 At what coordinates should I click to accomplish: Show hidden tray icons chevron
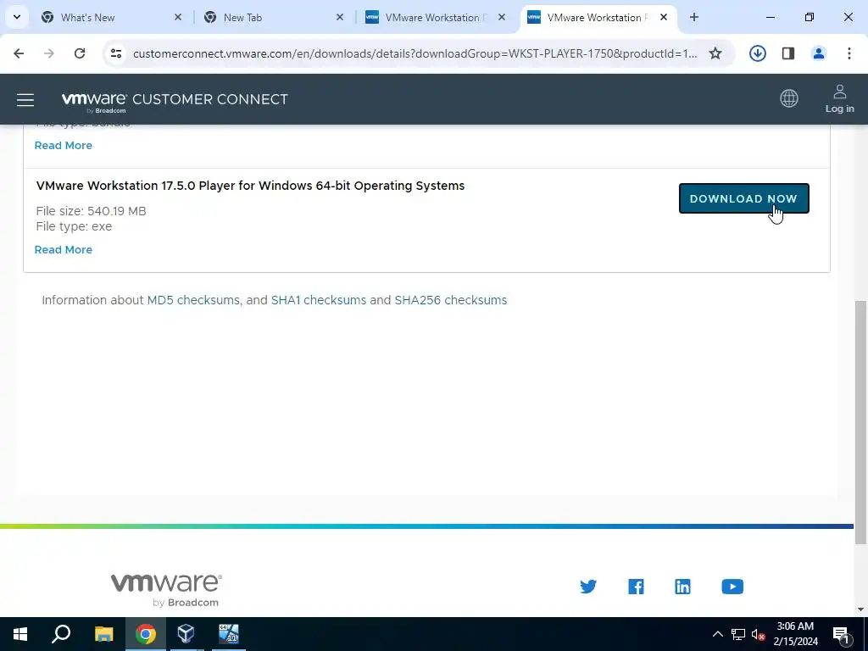coord(717,634)
